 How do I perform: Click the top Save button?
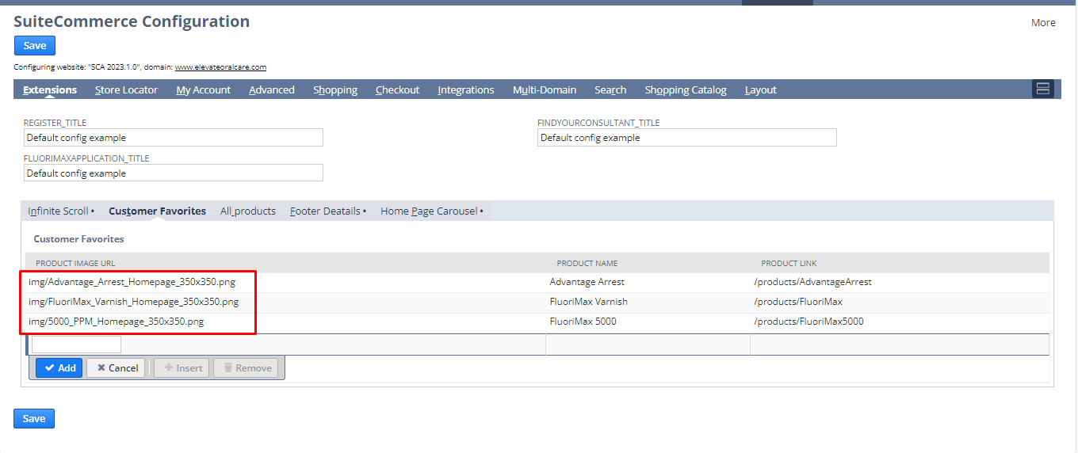coord(35,45)
